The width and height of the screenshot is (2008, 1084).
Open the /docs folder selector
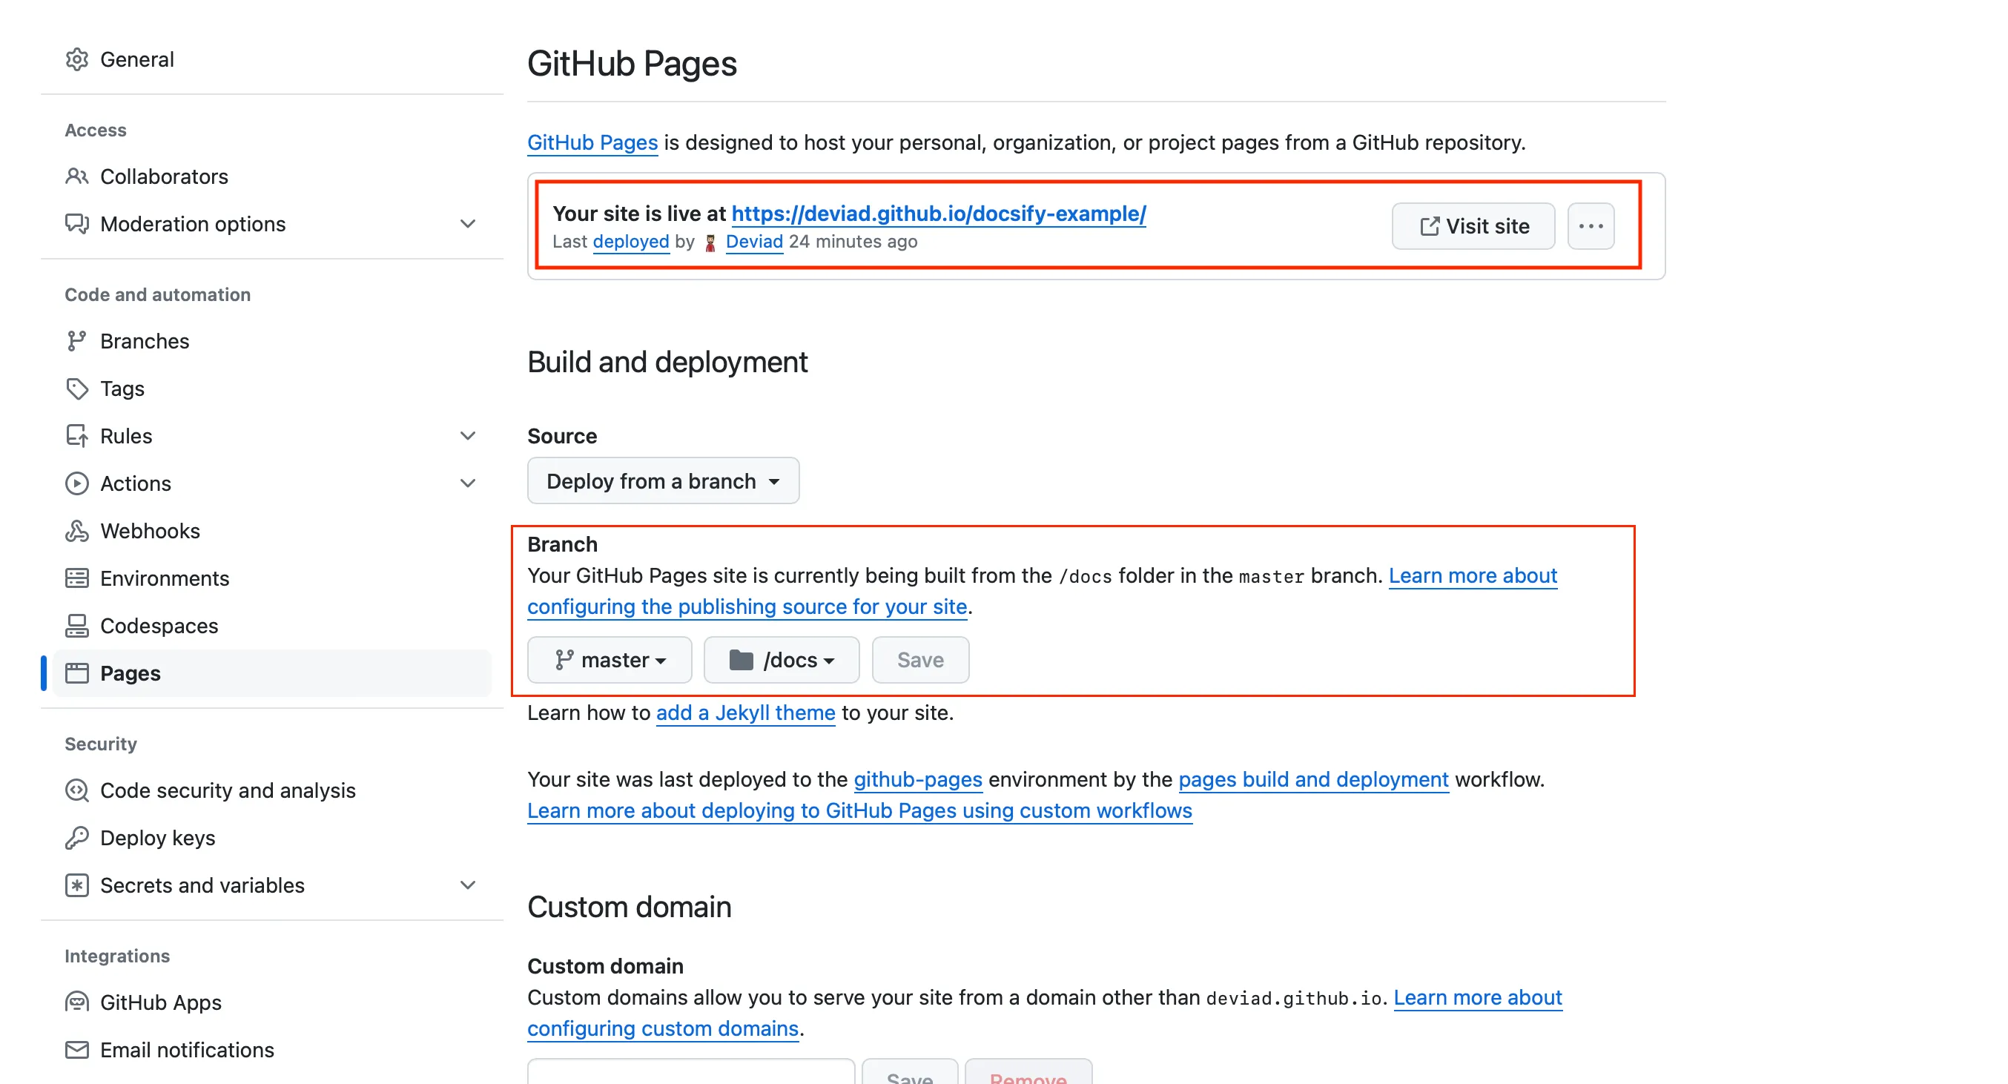(781, 660)
